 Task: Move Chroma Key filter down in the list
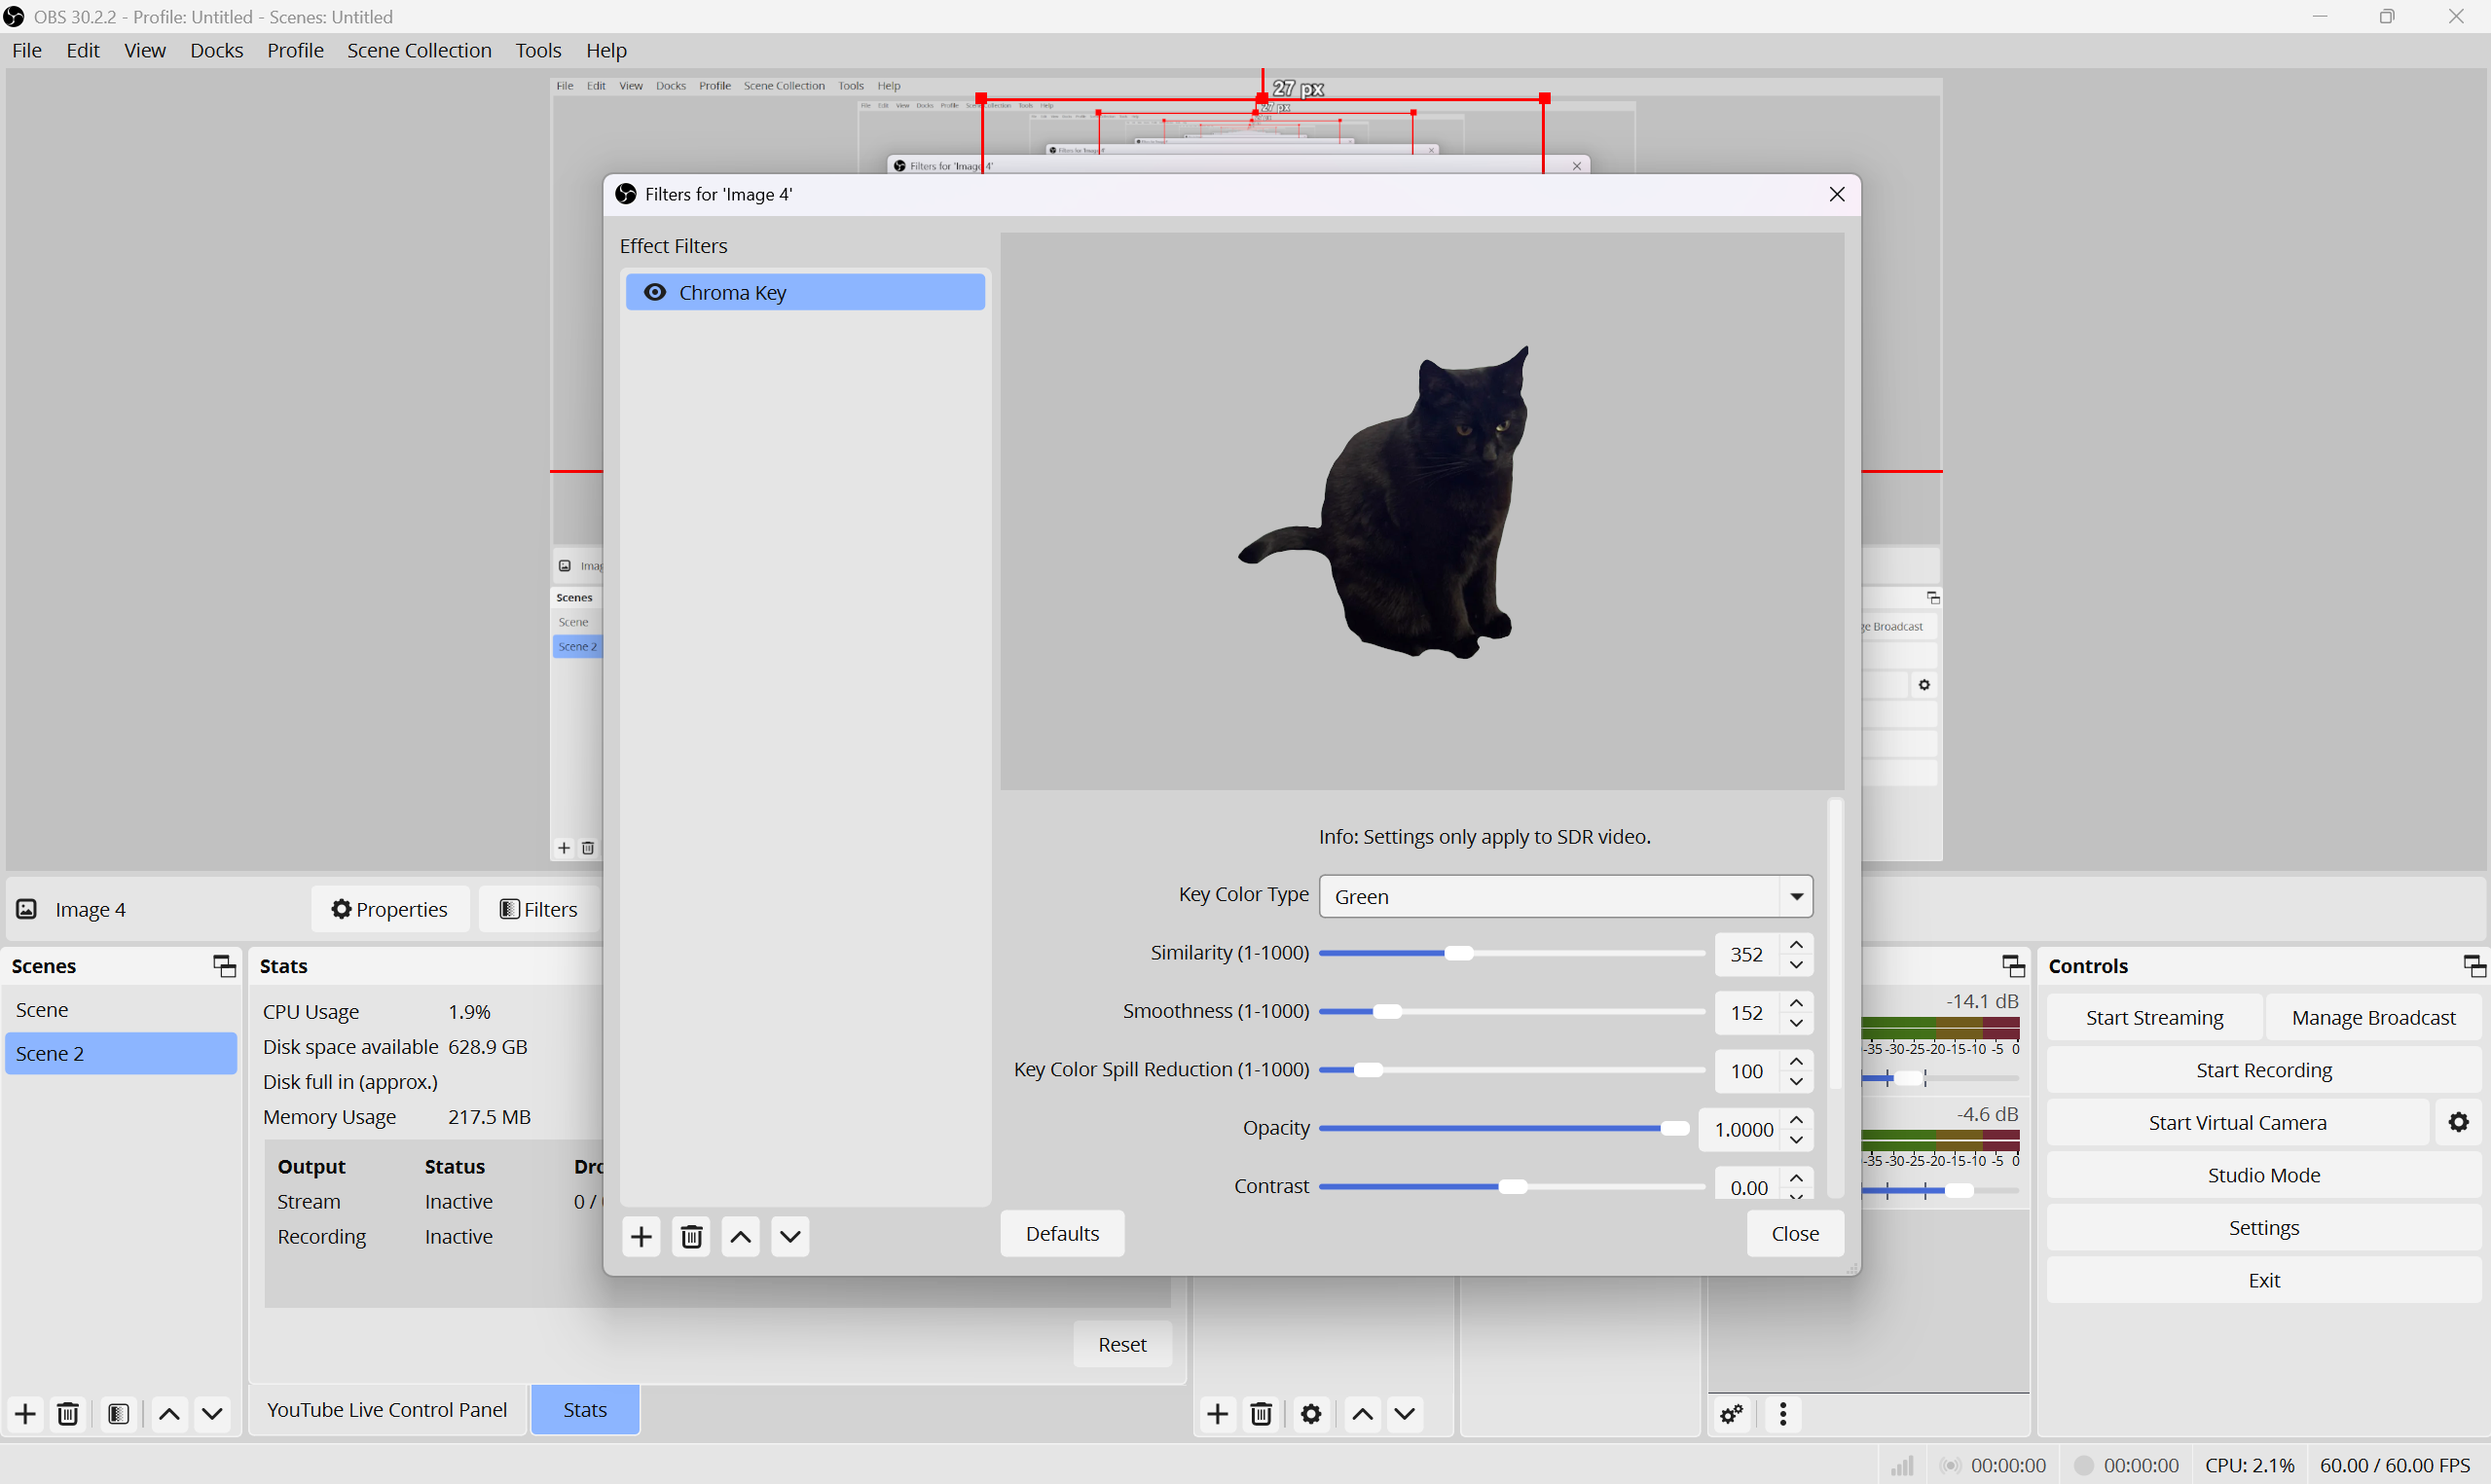coord(790,1237)
